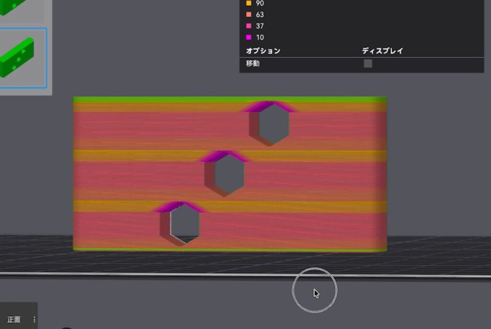Click the オプション column header
This screenshot has height=329, width=491.
263,51
